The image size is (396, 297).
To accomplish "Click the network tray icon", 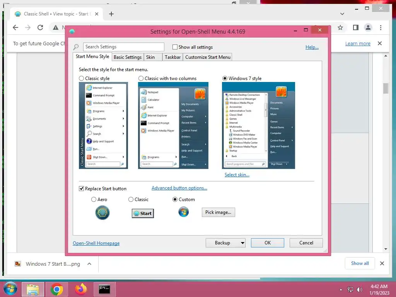I will coord(350,289).
